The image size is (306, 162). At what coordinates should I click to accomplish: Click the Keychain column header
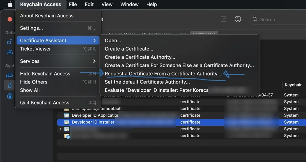tap(293, 85)
